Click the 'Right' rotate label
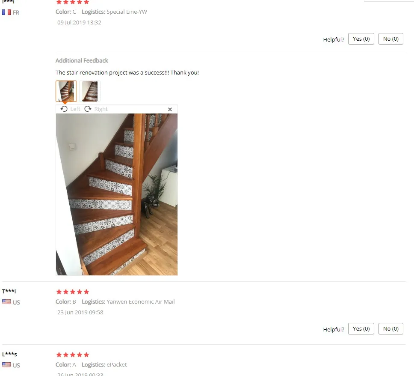Viewport: 414px width, 376px height. click(101, 109)
